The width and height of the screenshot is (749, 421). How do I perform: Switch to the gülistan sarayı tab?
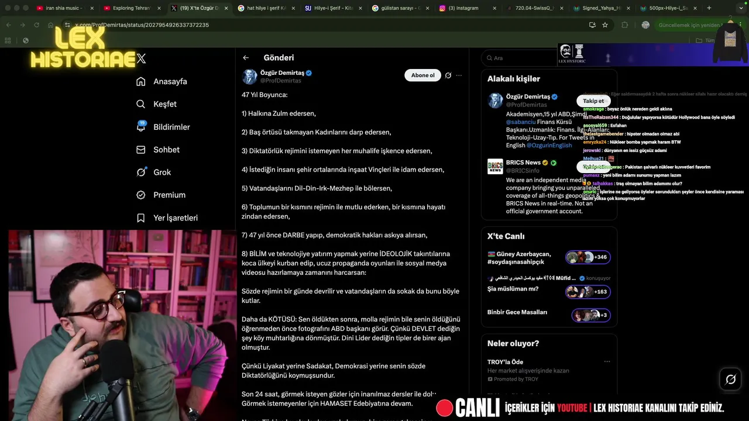(x=400, y=8)
